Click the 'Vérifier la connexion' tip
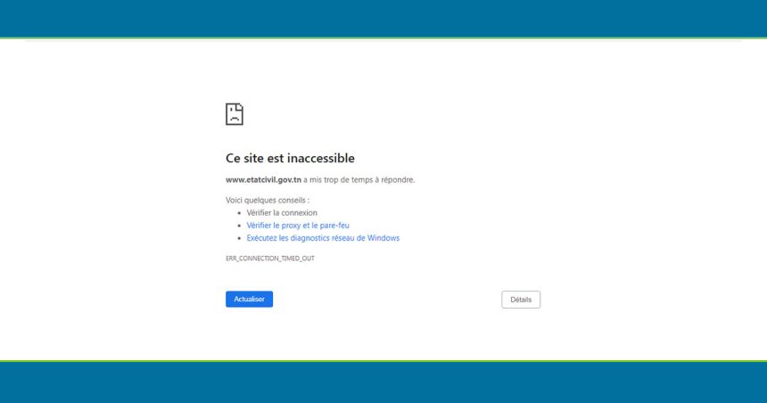 point(282,213)
